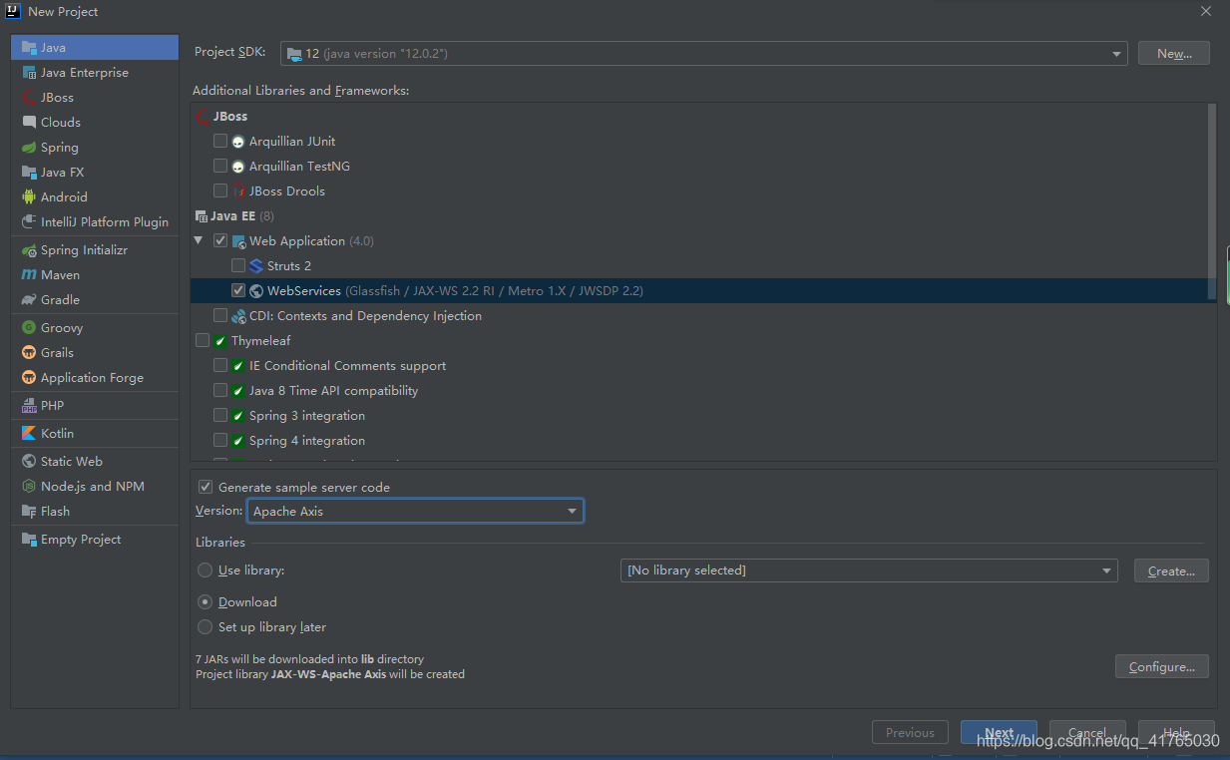Viewport: 1230px width, 760px height.
Task: Toggle JBoss Drools checkbox
Action: (x=220, y=190)
